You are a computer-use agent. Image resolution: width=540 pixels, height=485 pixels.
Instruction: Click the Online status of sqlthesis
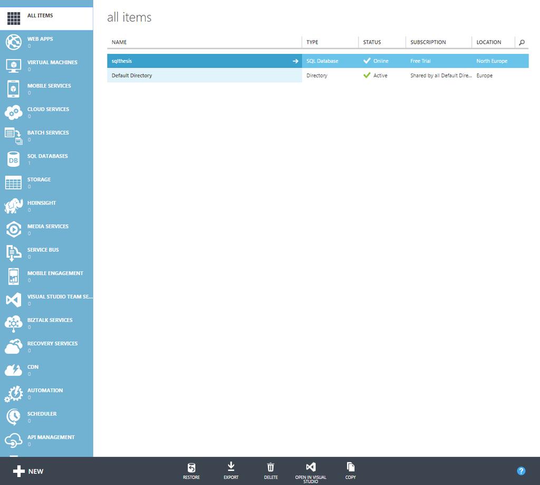[x=375, y=61]
